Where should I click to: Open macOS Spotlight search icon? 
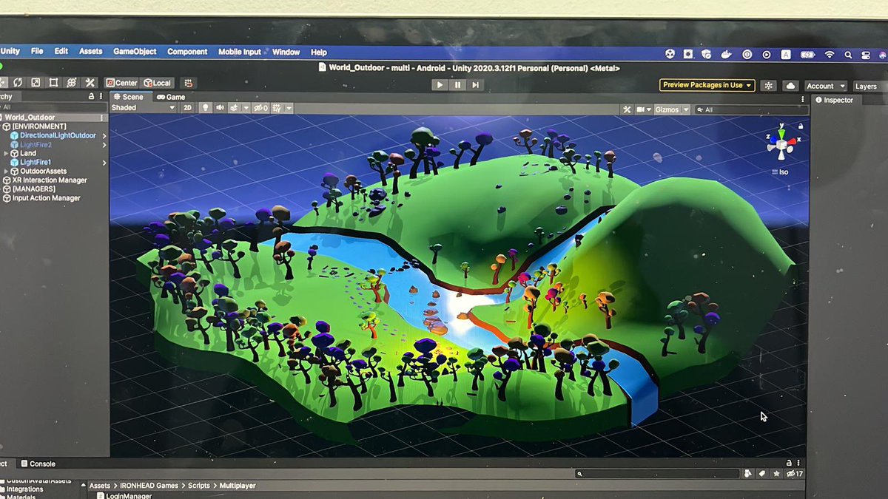(x=848, y=55)
